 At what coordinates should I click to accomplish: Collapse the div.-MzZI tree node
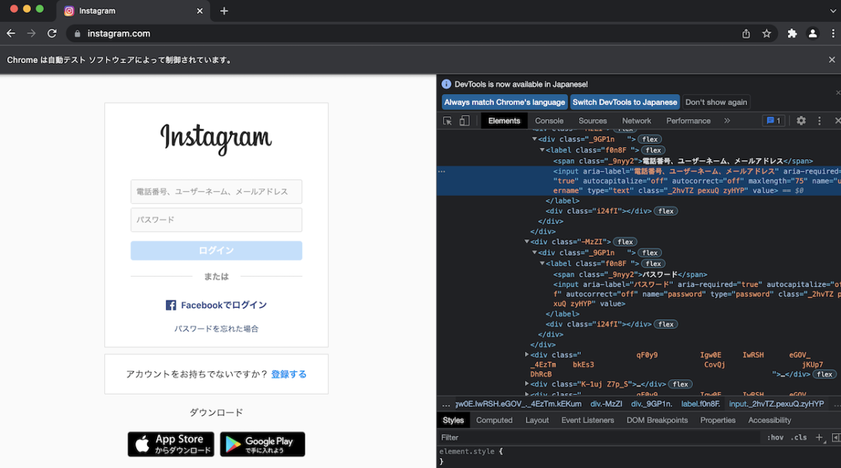click(x=527, y=241)
